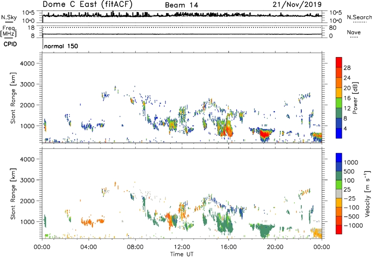The height and width of the screenshot is (257, 372).
Task: Click the blue bottom of power colorbar
Action: (339, 133)
